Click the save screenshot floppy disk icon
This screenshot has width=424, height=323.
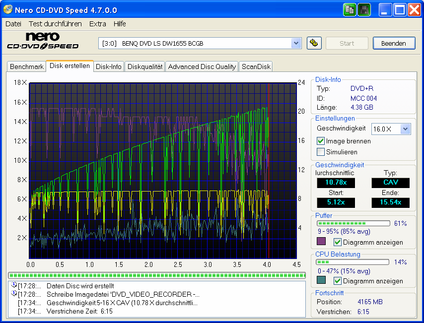364,9
